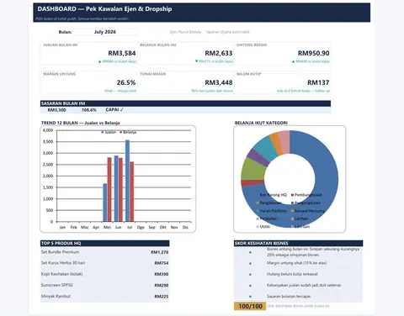Click the Jan label on chart axis
The width and height of the screenshot is (404, 316).
(62, 227)
